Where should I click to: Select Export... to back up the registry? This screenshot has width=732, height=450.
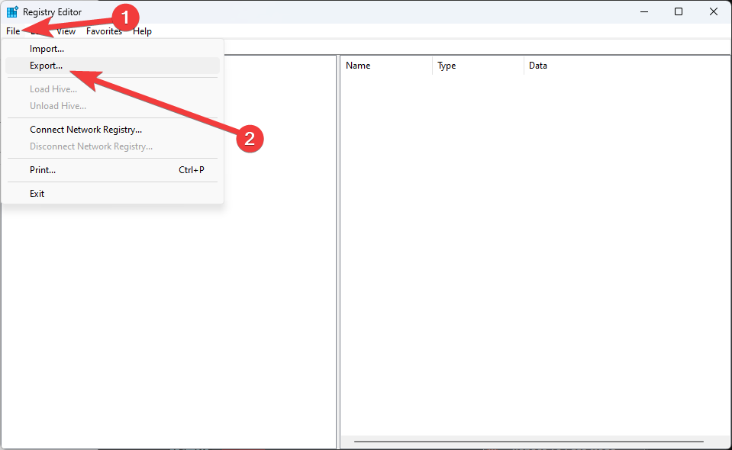[x=47, y=66]
